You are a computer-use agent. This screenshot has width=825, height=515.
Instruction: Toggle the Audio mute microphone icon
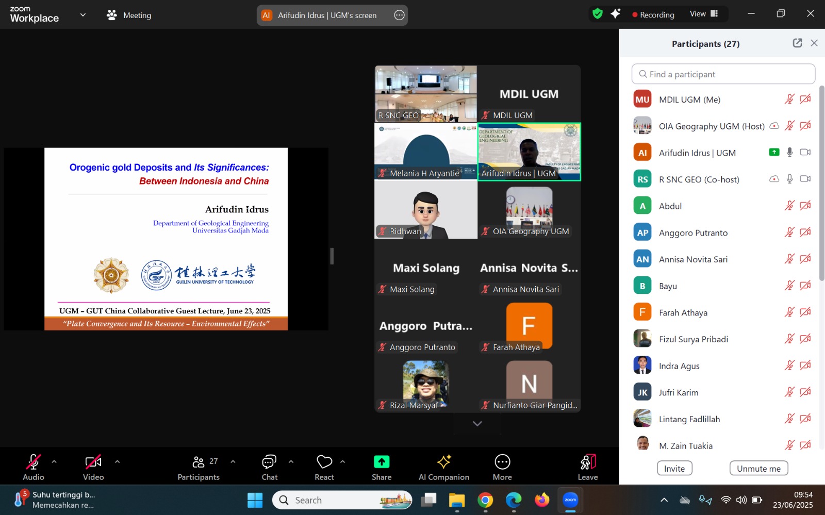34,461
